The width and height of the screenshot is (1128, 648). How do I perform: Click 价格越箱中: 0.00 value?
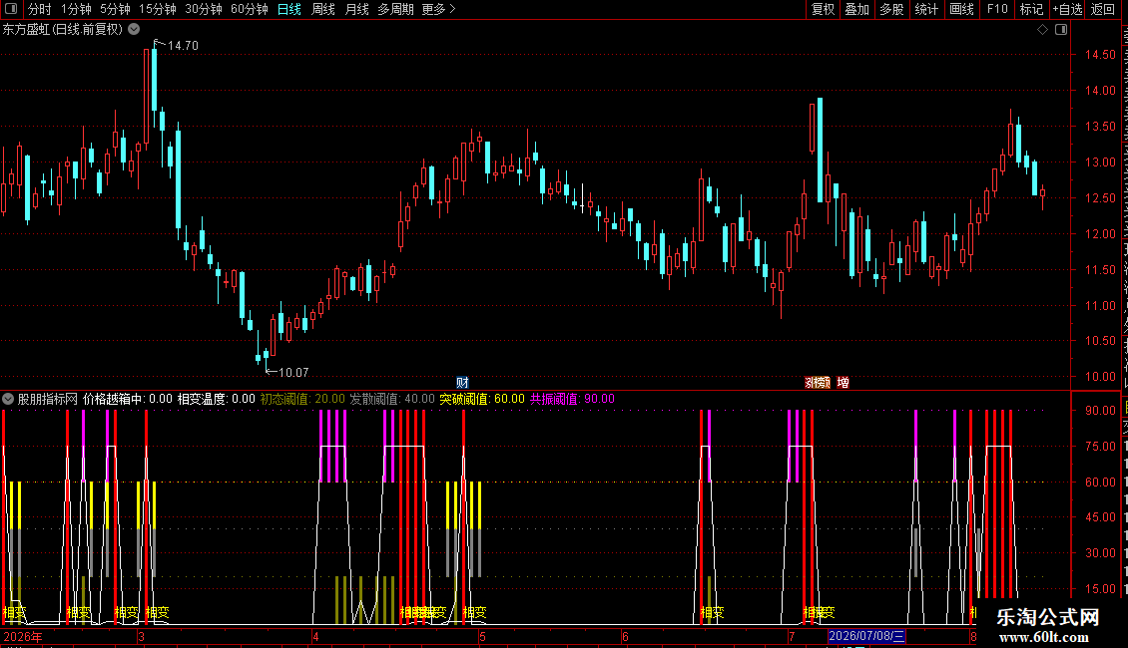point(128,399)
